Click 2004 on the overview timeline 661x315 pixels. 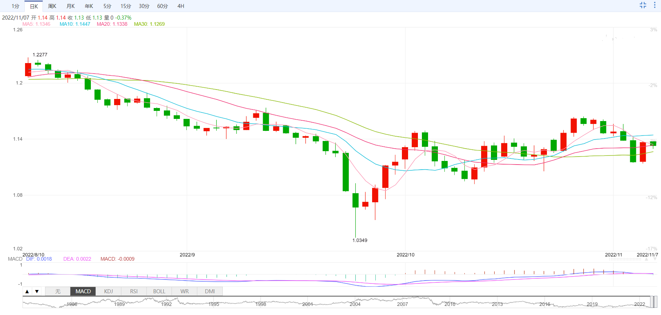355,304
